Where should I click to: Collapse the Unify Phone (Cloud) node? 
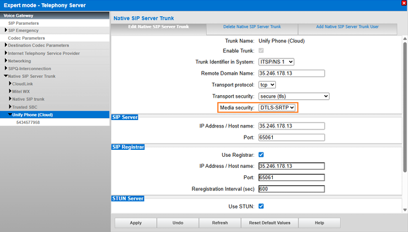pyautogui.click(x=10, y=114)
